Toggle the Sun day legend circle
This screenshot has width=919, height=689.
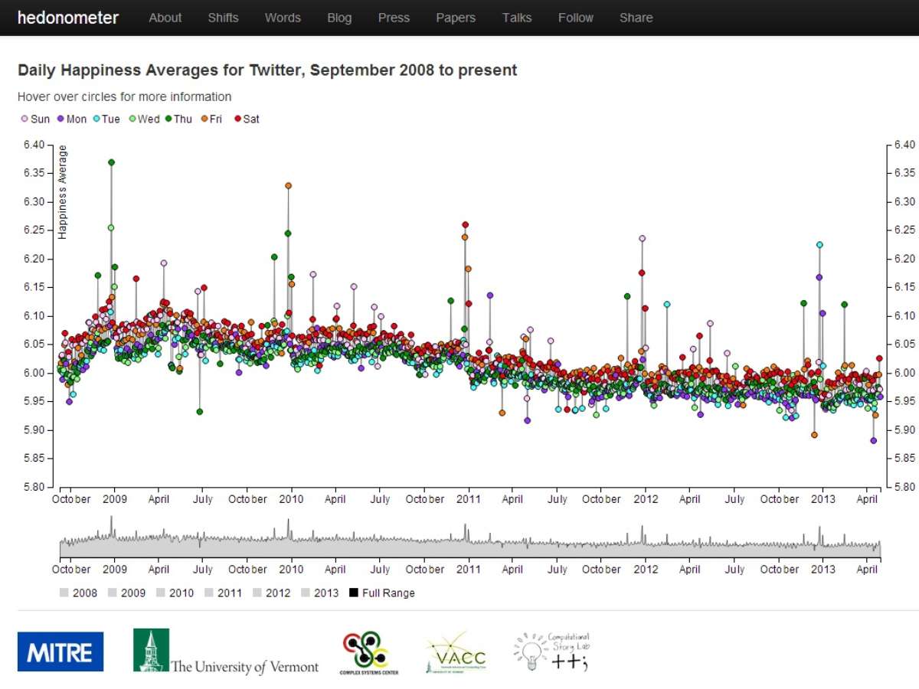pos(24,119)
